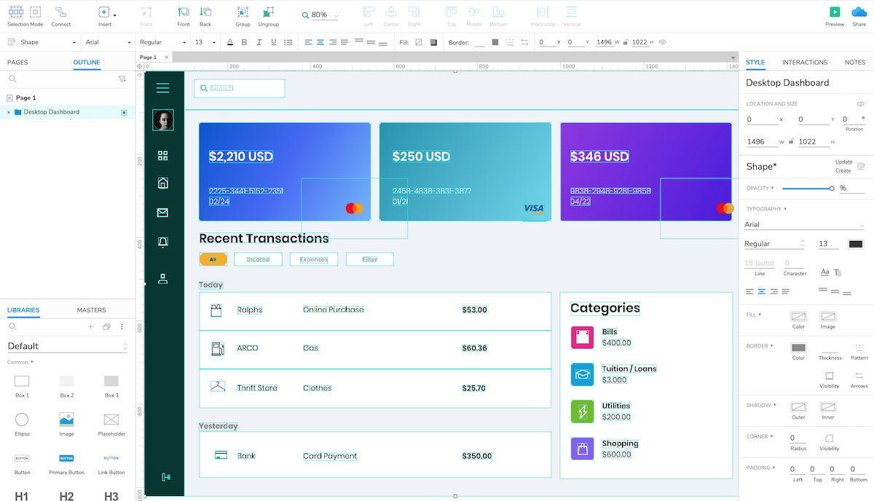Click the Ungroup toolbar icon

(268, 13)
